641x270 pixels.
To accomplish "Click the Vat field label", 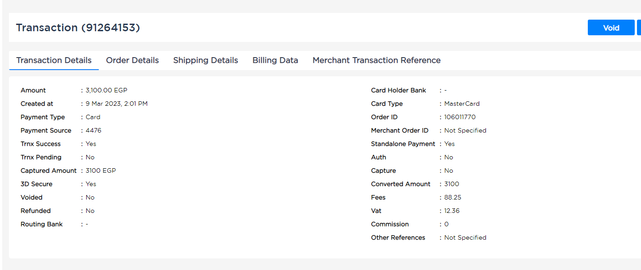I will click(x=376, y=211).
